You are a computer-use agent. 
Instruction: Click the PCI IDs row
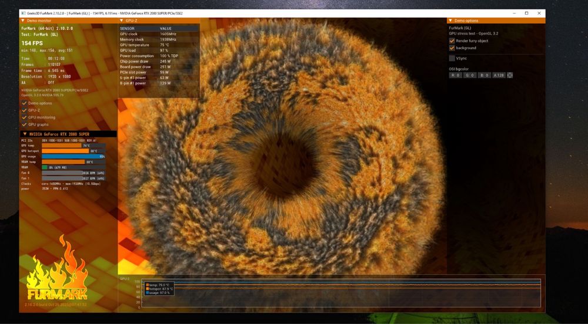pyautogui.click(x=59, y=140)
